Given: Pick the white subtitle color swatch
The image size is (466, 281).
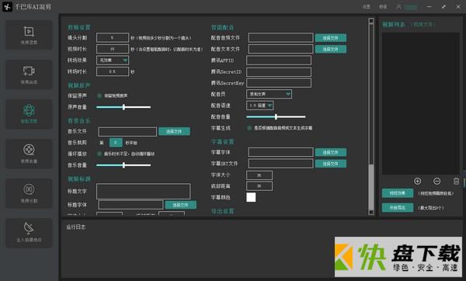Looking at the screenshot, I should (251, 197).
